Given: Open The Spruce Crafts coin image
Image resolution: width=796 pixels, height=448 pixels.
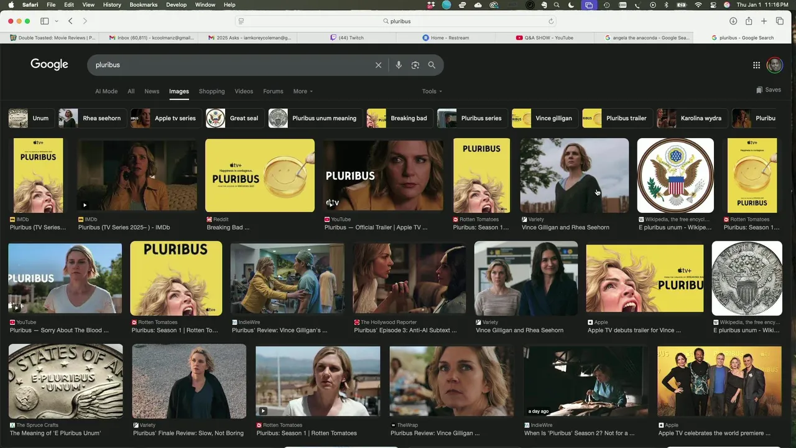Looking at the screenshot, I should click(65, 381).
